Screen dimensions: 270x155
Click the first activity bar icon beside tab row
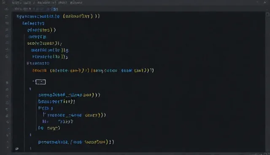pyautogui.click(x=7, y=9)
